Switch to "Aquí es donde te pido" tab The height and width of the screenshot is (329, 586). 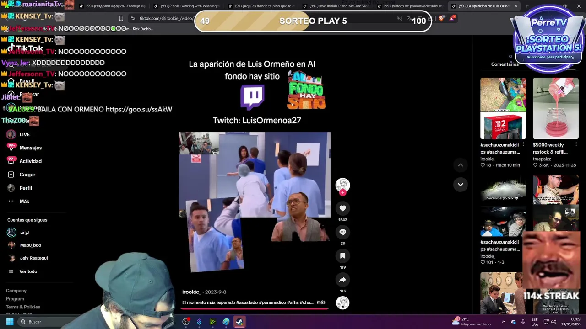(261, 6)
